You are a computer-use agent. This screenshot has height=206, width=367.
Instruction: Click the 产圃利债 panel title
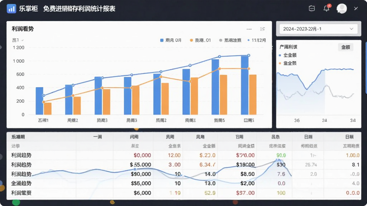point(288,47)
